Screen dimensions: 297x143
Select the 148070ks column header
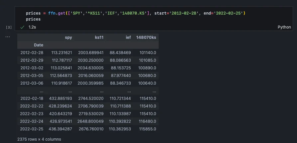coord(146,37)
